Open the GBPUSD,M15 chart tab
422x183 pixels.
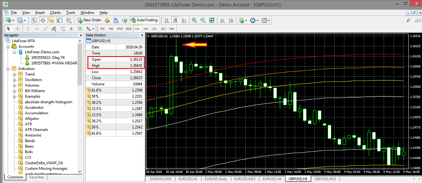pos(325,179)
